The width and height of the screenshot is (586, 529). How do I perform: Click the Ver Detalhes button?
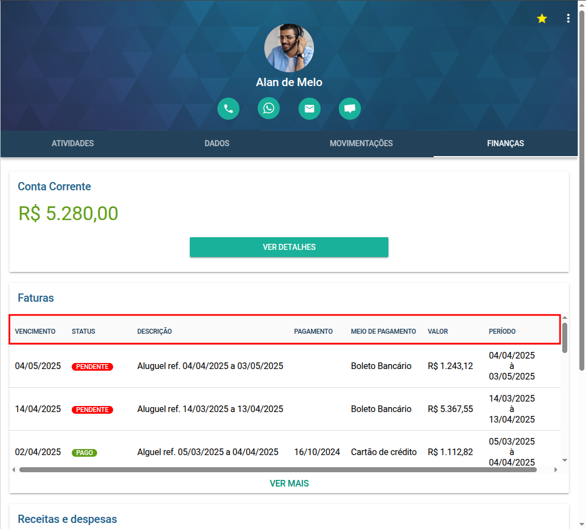tap(289, 247)
